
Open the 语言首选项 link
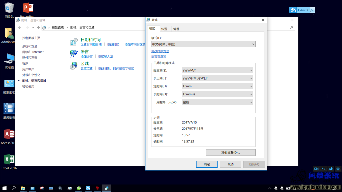(159, 56)
